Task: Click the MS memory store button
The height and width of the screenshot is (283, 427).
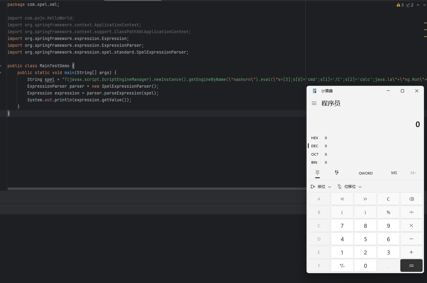Action: 394,173
